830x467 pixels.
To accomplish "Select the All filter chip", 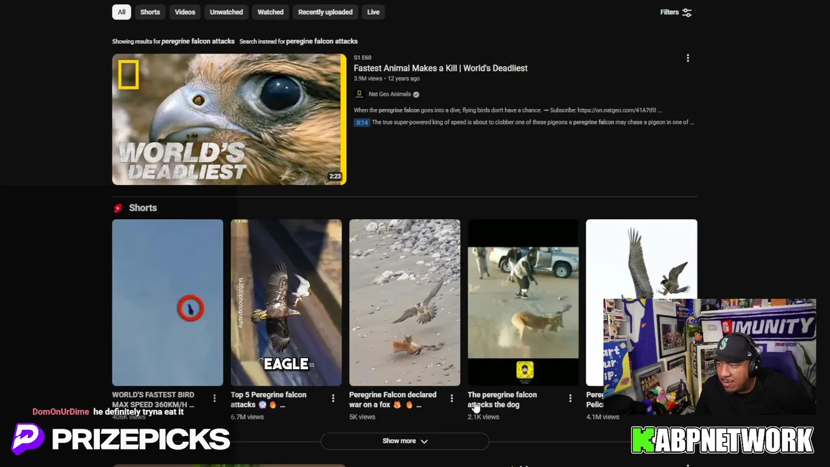I will click(121, 12).
